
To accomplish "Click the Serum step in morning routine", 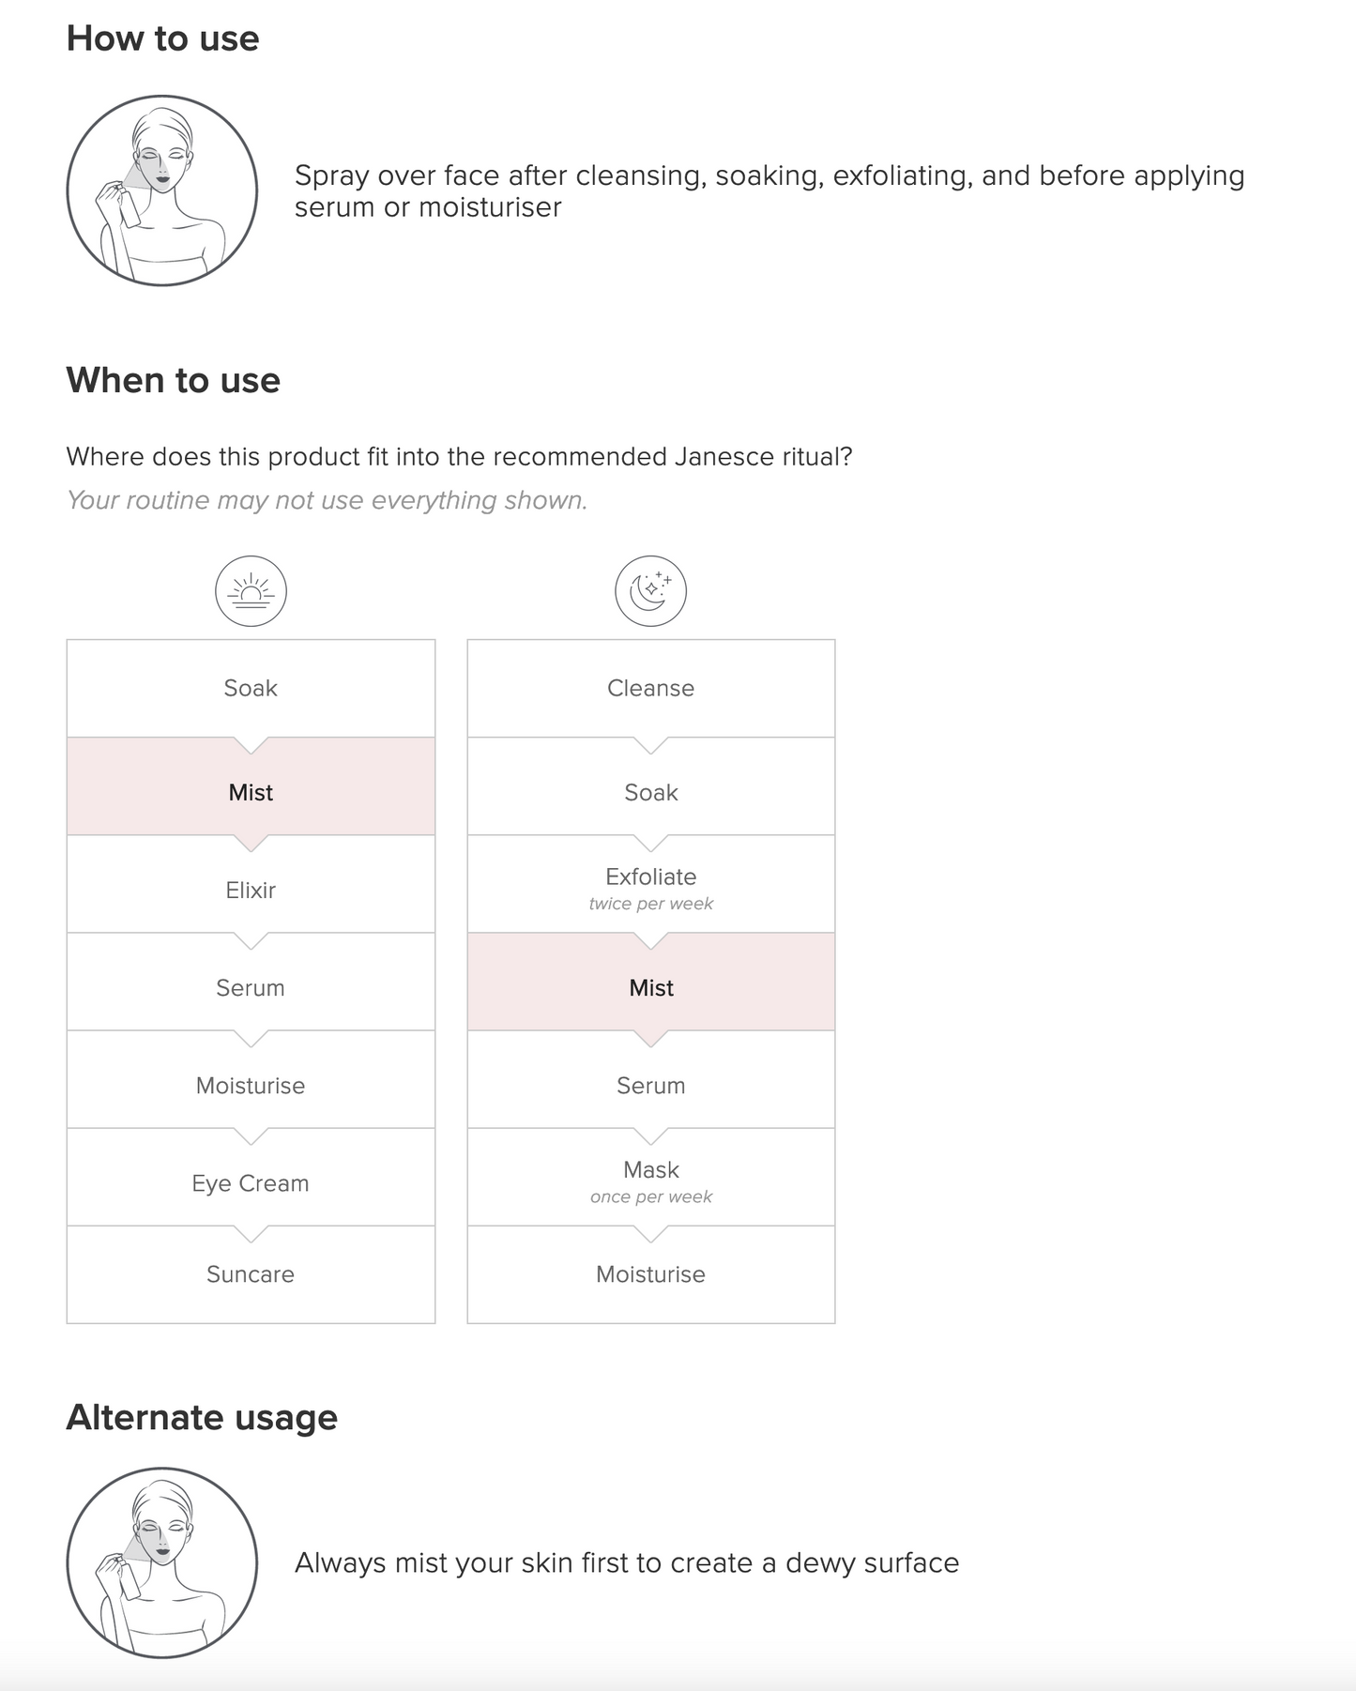I will click(251, 987).
